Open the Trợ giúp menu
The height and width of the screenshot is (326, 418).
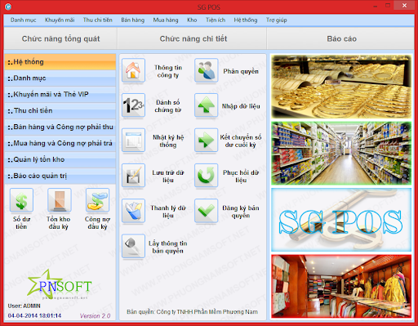pos(277,20)
